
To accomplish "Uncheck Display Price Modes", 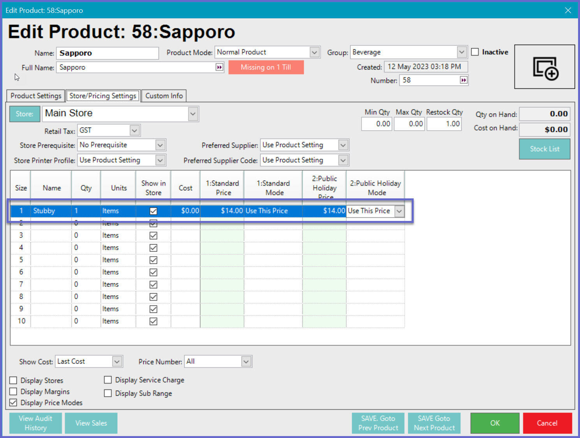I will coord(14,403).
